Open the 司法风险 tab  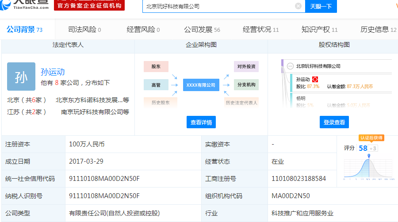[84, 30]
